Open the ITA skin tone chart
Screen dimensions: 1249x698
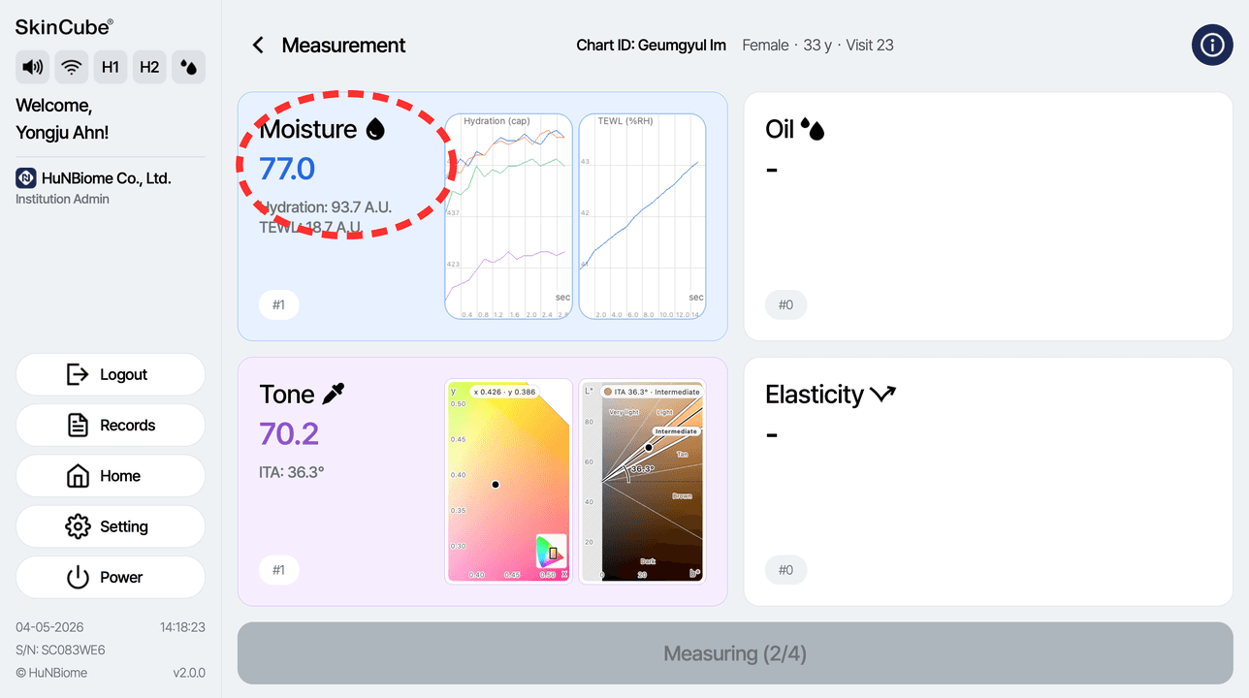[x=642, y=482]
